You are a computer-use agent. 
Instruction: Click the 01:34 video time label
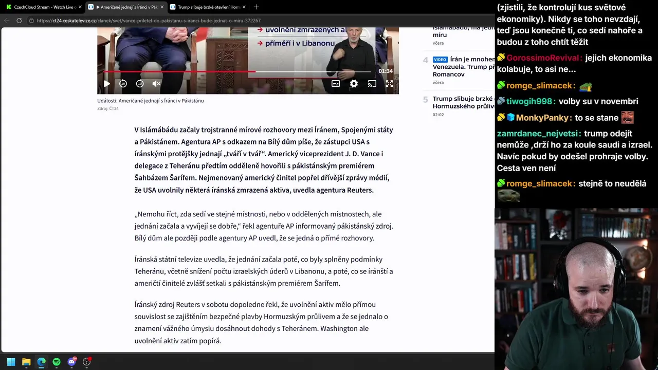pyautogui.click(x=386, y=71)
